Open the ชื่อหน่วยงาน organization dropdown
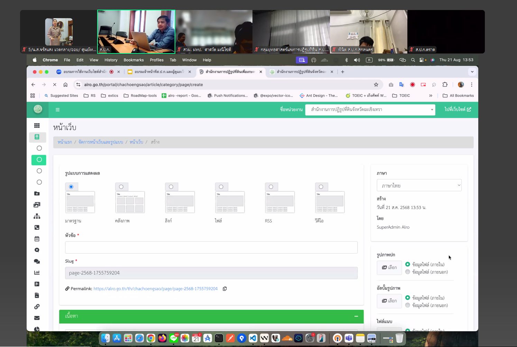 click(370, 110)
